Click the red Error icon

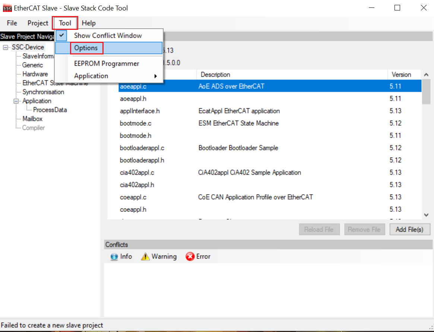(x=190, y=257)
